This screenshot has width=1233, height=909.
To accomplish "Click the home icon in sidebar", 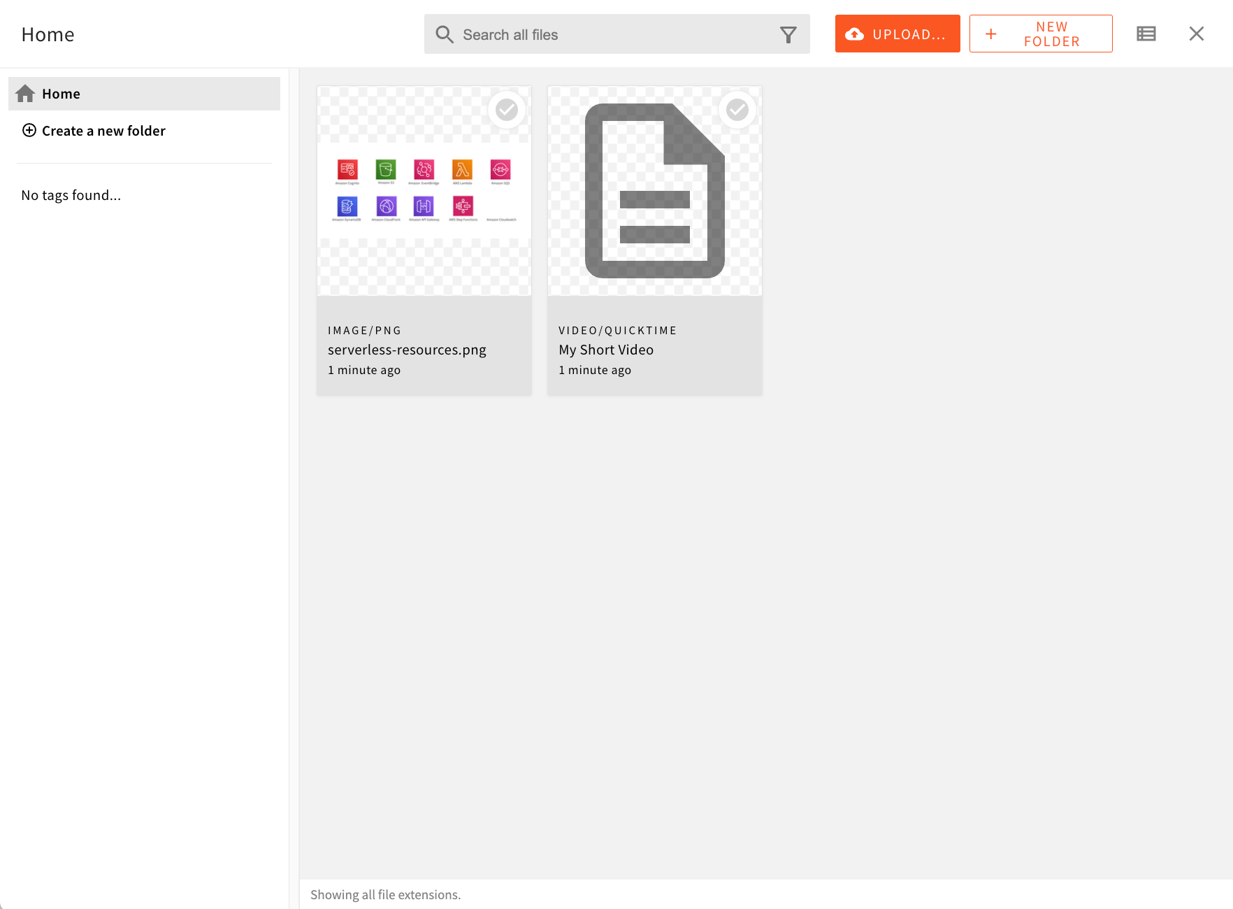I will click(x=25, y=93).
